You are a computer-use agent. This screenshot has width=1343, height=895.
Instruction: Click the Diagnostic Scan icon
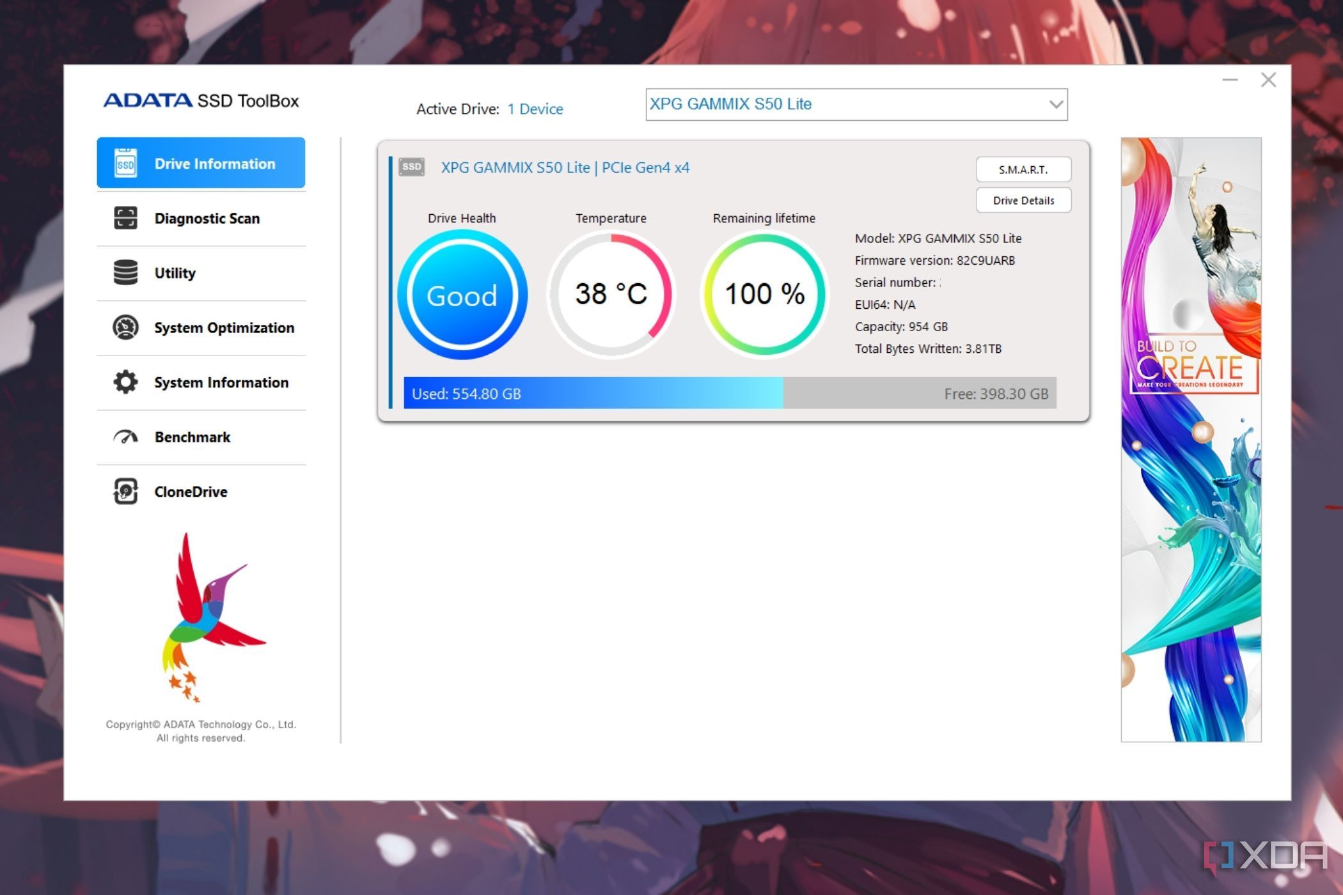[x=125, y=218]
